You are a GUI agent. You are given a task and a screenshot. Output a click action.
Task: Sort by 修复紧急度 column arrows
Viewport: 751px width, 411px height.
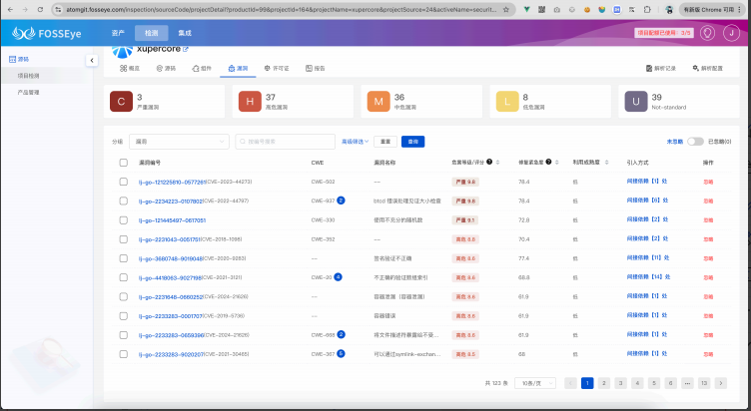click(x=556, y=163)
